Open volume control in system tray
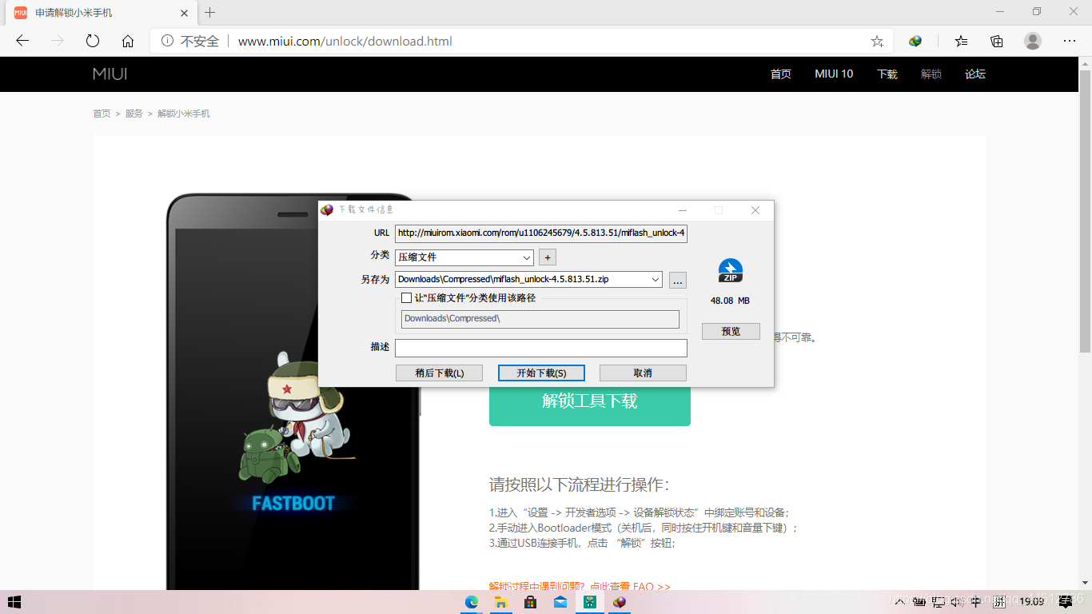This screenshot has height=614, width=1092. tap(956, 602)
